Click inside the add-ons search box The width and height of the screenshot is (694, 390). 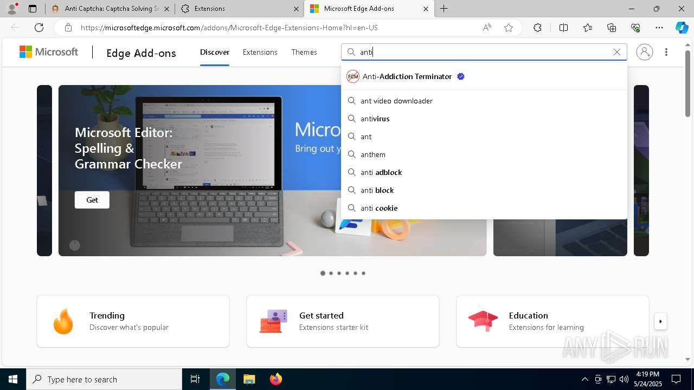click(484, 52)
